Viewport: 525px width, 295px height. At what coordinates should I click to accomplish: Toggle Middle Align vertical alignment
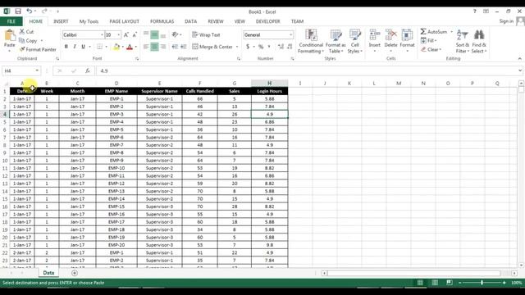(x=154, y=34)
